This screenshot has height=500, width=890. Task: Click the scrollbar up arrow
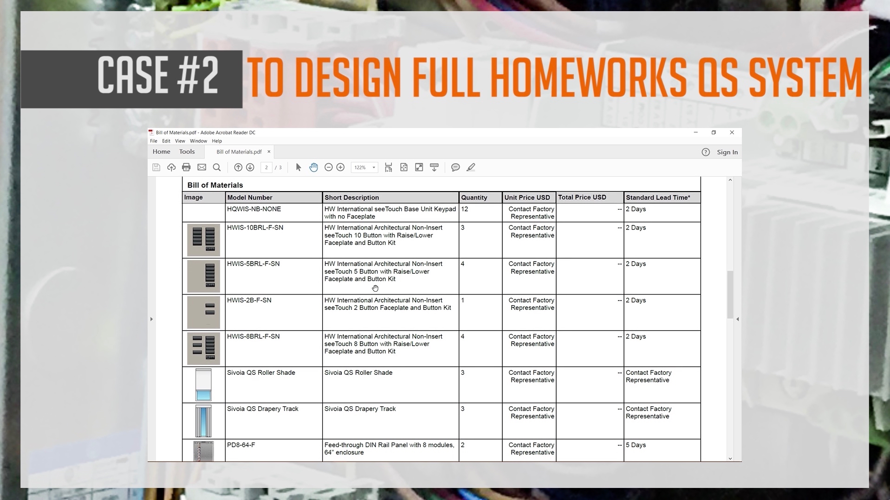(730, 180)
